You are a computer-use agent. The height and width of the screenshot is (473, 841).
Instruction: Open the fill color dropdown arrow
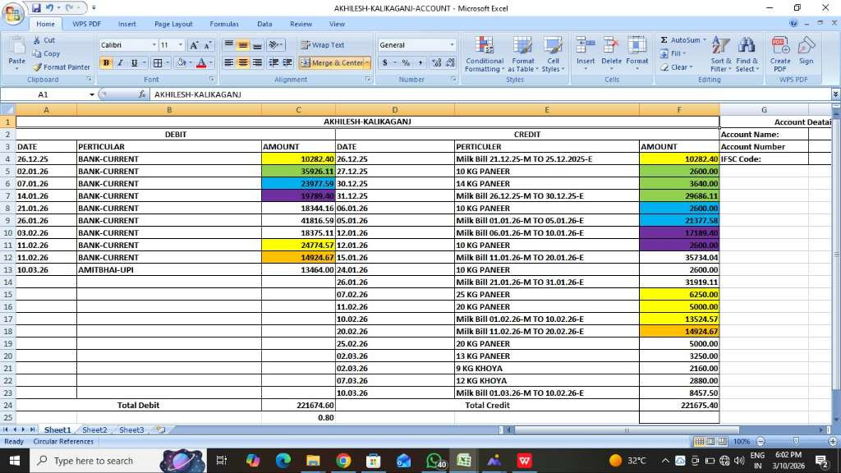[190, 62]
